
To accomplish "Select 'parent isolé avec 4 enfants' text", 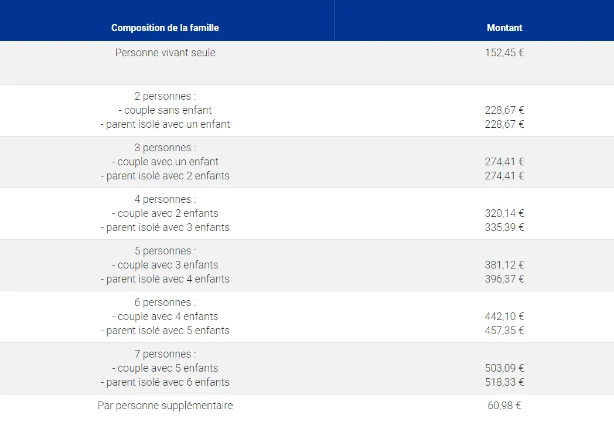I will (x=165, y=279).
